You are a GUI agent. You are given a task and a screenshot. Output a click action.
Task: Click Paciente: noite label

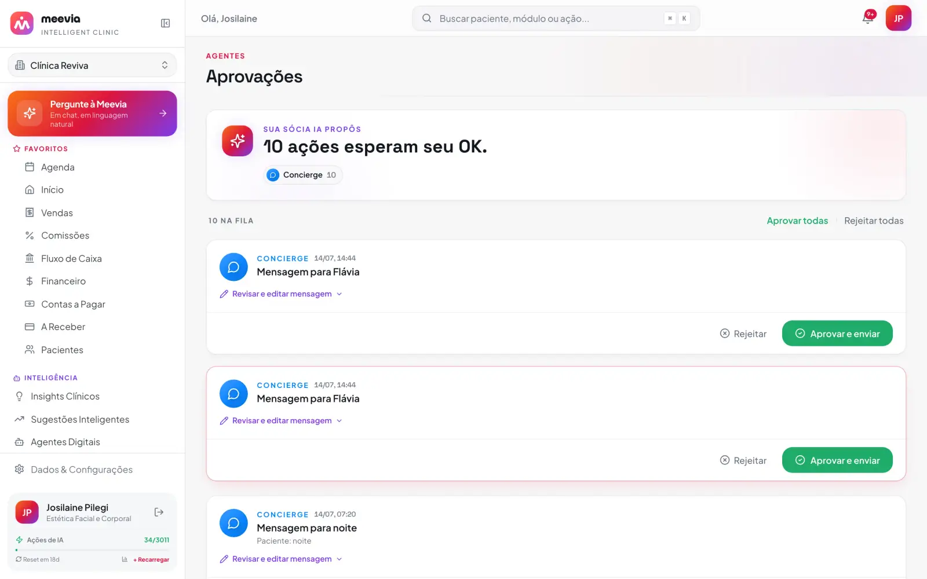(x=284, y=541)
